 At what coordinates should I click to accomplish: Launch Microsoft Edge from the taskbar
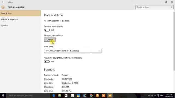coord(54,96)
